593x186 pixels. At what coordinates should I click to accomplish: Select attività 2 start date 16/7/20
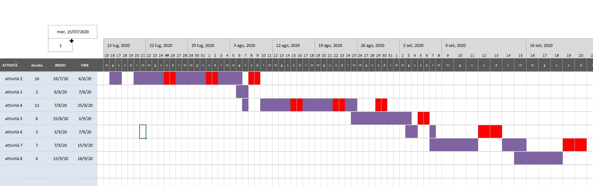click(60, 78)
